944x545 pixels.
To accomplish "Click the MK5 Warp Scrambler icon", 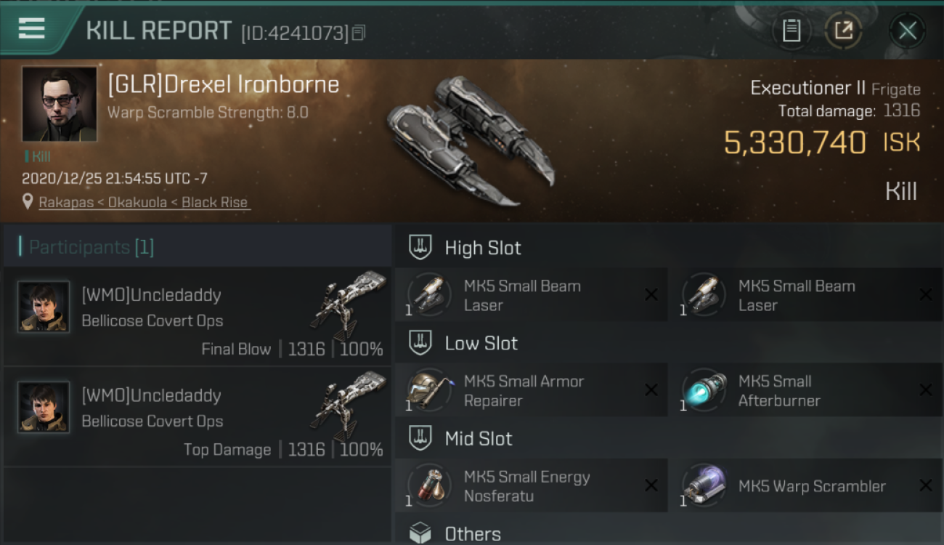I will coord(703,486).
